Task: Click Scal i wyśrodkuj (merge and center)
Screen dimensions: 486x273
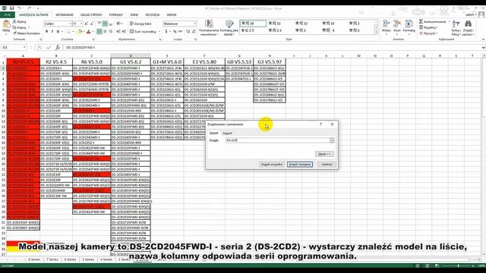Action: coord(143,32)
